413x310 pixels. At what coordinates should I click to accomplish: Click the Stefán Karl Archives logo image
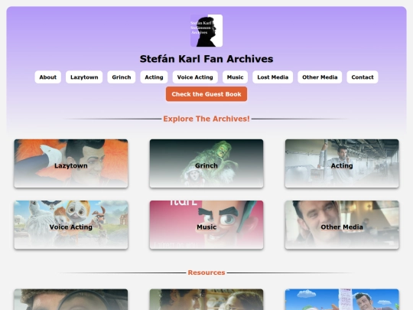pyautogui.click(x=206, y=31)
